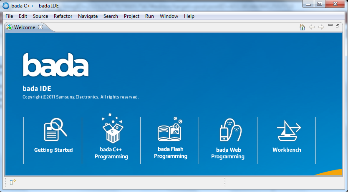Click the bada logo
This screenshot has height=192, width=348.
pyautogui.click(x=56, y=65)
